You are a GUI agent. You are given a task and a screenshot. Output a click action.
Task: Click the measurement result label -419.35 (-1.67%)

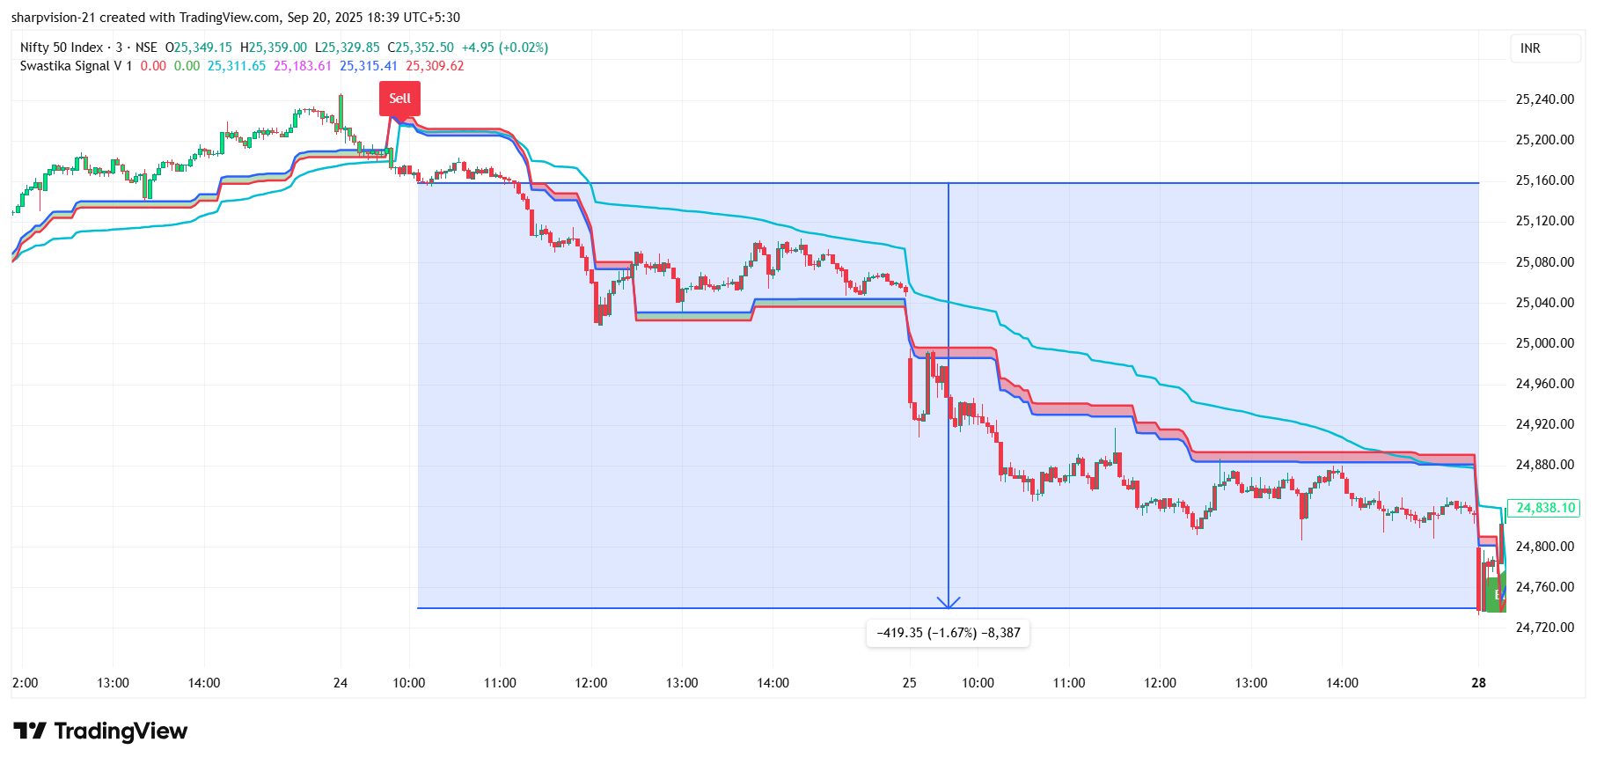(x=948, y=633)
